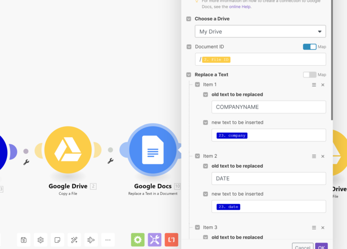Click the reorder handle for Item 3
Image resolution: width=347 pixels, height=249 pixels.
pos(314,228)
